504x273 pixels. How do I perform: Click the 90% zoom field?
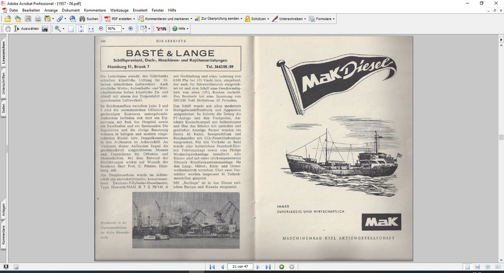click(x=113, y=29)
